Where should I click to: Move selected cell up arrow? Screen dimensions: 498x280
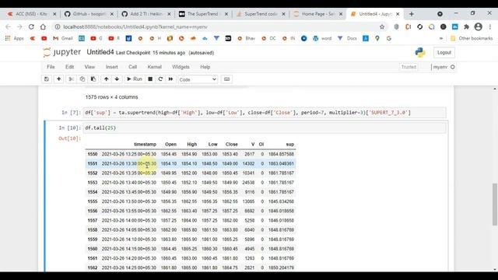tap(106, 79)
